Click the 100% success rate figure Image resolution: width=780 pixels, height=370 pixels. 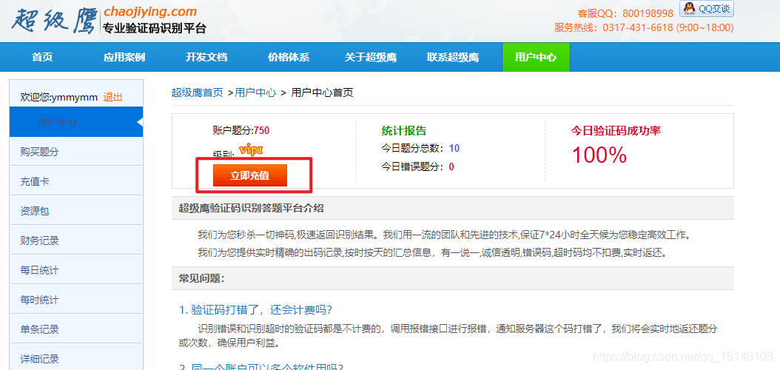tap(599, 155)
